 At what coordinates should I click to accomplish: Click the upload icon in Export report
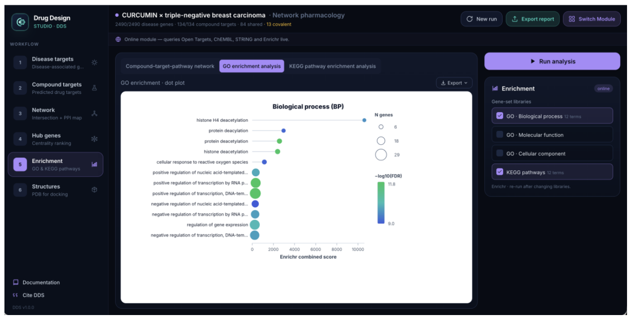(x=515, y=19)
